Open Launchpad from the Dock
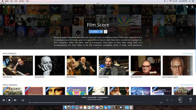 pos(69,107)
